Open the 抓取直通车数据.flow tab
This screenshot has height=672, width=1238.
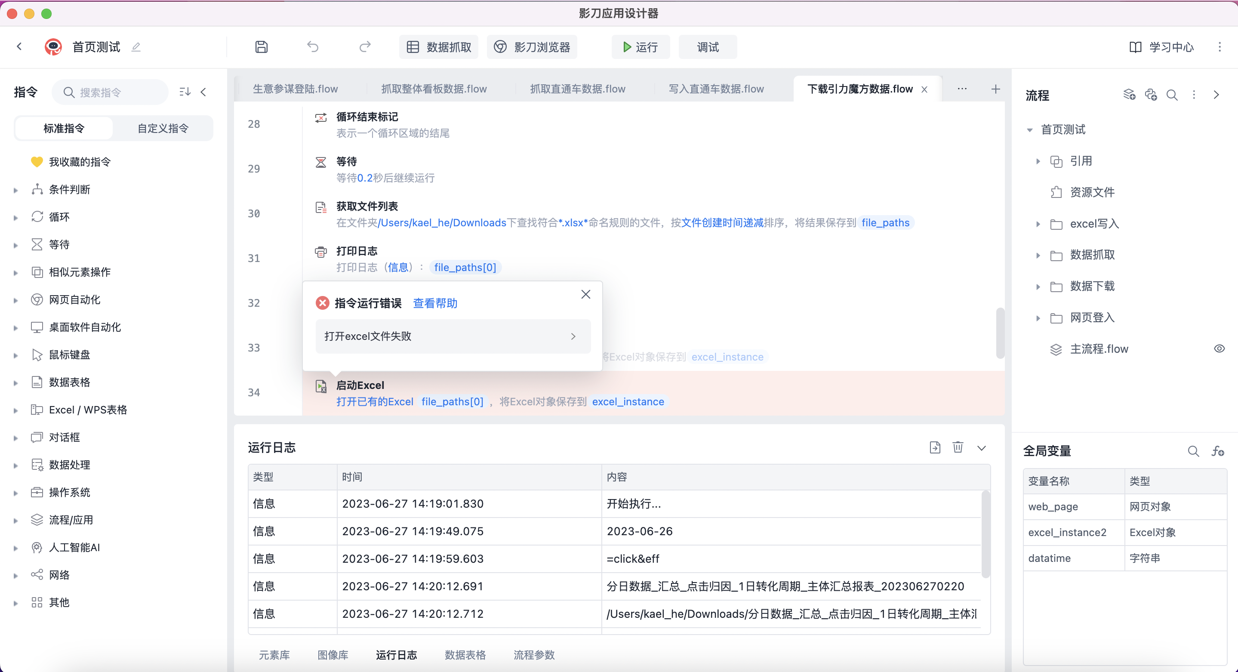(577, 89)
